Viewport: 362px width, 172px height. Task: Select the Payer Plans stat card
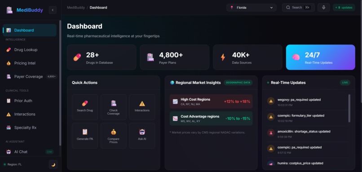click(175, 57)
